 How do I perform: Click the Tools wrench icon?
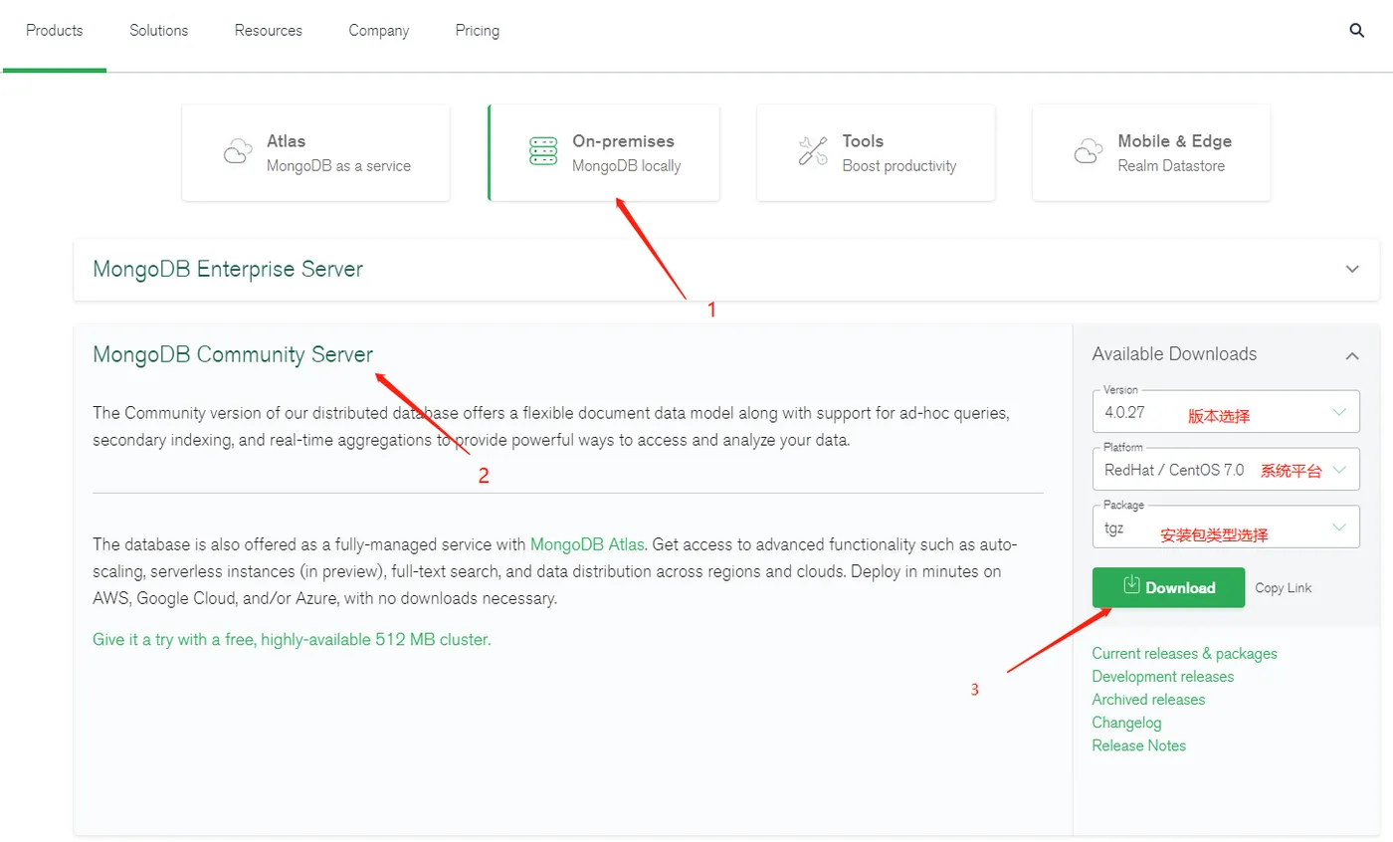click(813, 151)
